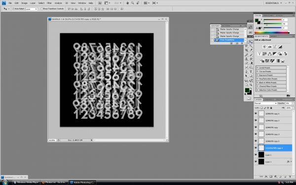This screenshot has height=185, width=296.
Task: Add a Black & White adjustment
Action: 275,54
